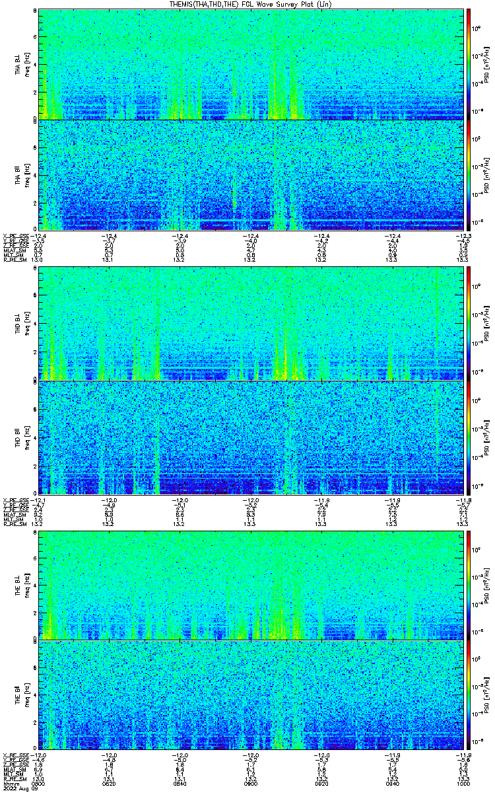This screenshot has width=495, height=793.
Task: Click the X_RE_GSE row label under THA
Action: (x=16, y=236)
